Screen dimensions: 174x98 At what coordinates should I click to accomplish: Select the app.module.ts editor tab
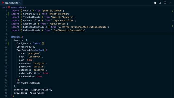pyautogui.click(x=11, y=3)
